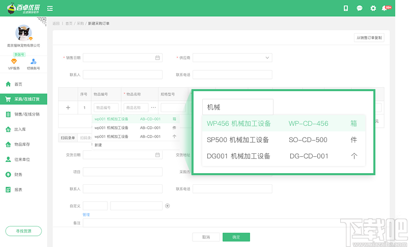The height and width of the screenshot is (247, 409).
Task: Open calendar icon in 销售日期 field
Action: coord(157,58)
